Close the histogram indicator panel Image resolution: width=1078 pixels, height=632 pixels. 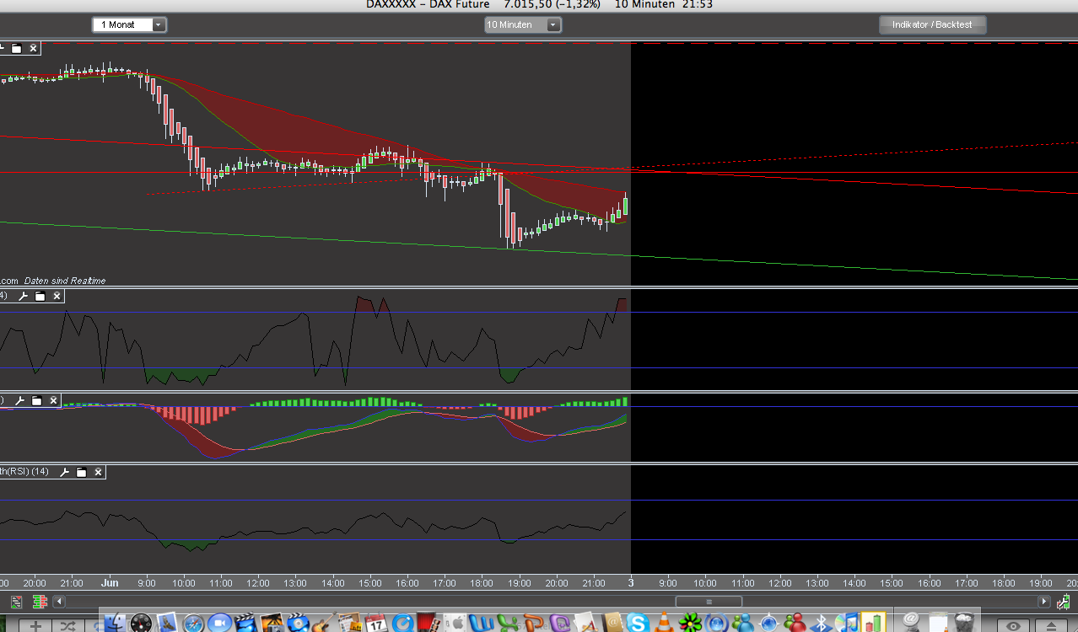54,401
